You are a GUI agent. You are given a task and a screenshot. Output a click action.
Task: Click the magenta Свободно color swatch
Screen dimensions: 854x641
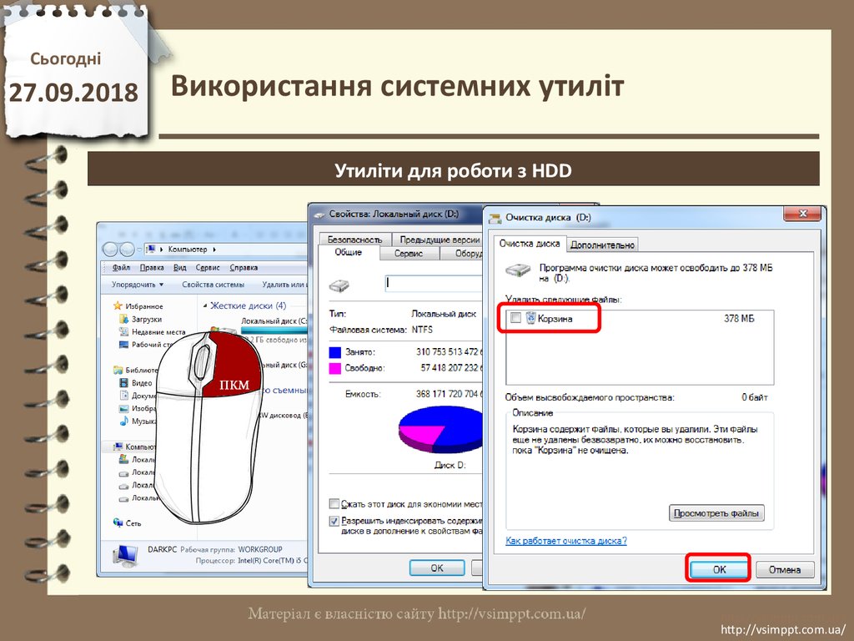point(335,367)
